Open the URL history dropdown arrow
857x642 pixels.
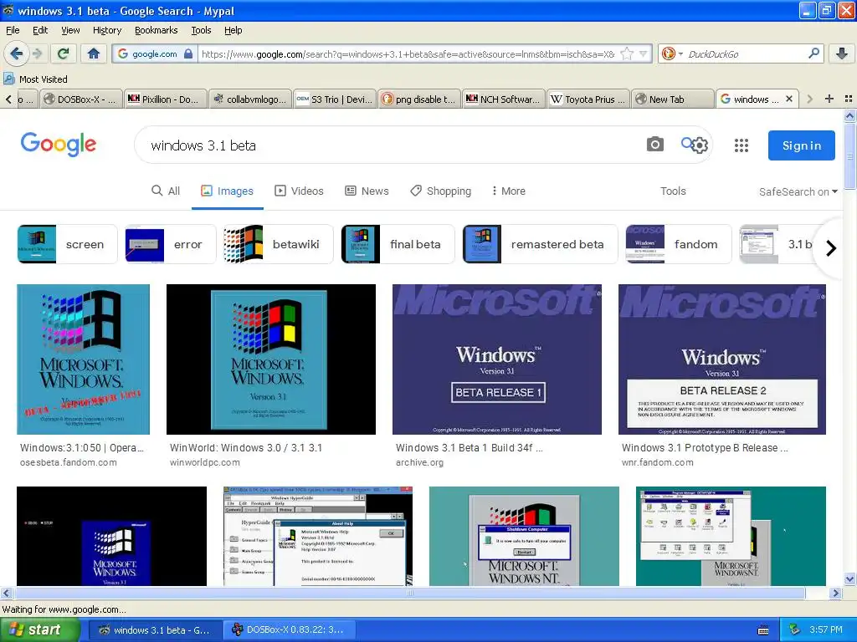pos(644,53)
